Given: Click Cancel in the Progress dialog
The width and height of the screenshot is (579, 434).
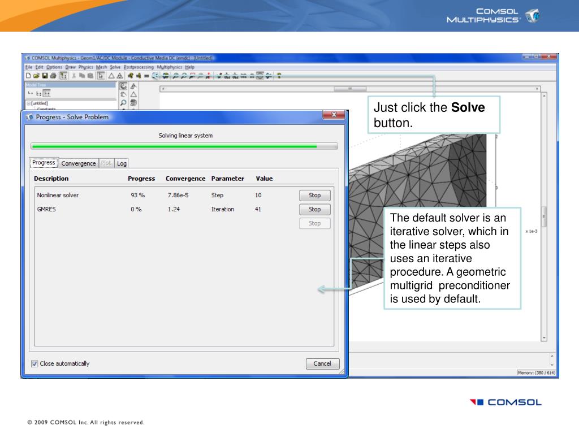Looking at the screenshot, I should click(x=322, y=364).
